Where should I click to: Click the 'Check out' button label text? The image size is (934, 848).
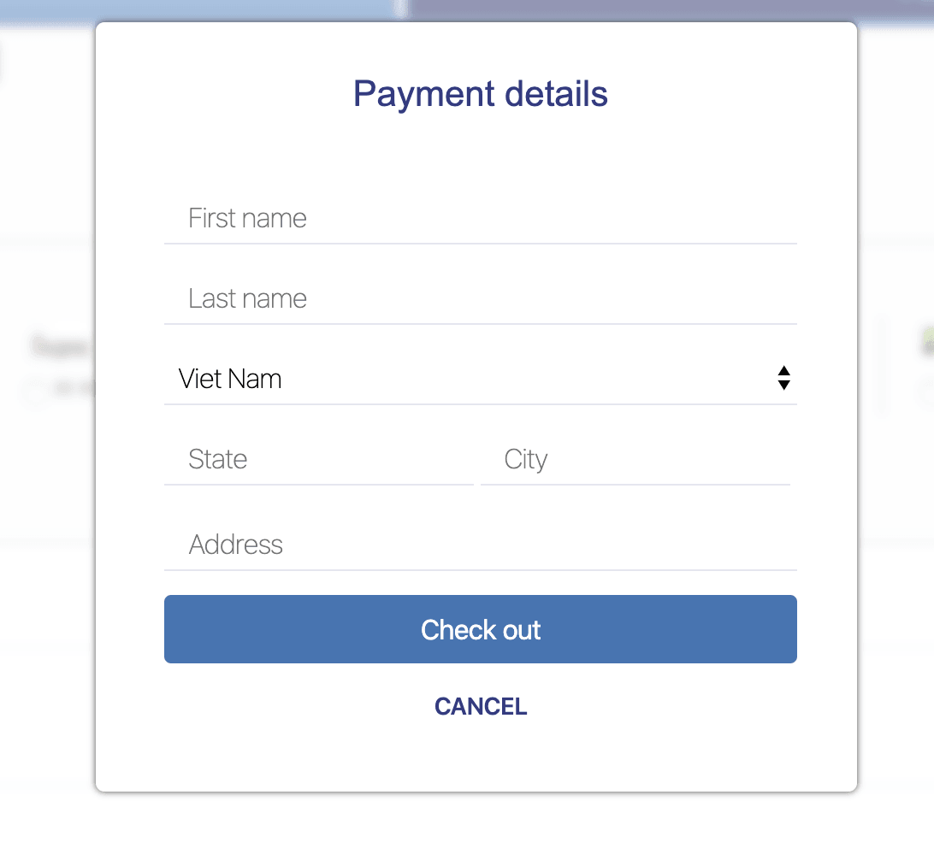tap(480, 629)
